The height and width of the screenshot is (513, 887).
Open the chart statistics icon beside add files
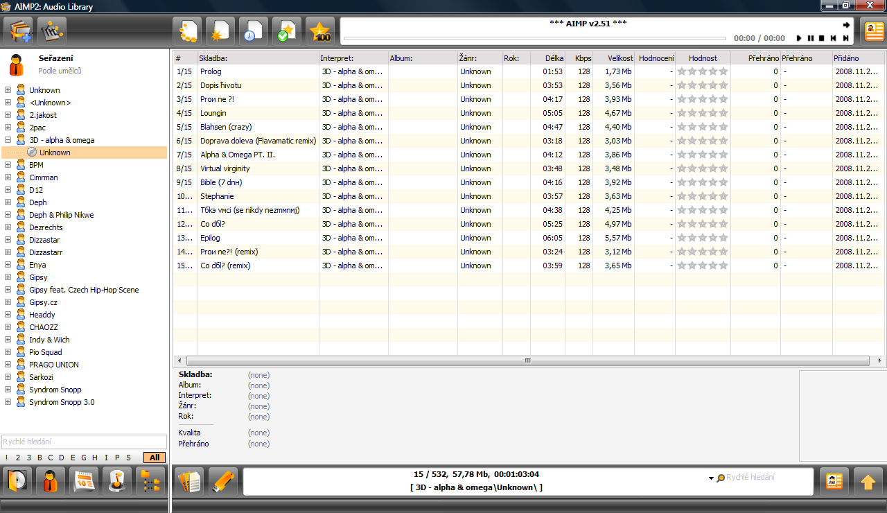[x=51, y=31]
